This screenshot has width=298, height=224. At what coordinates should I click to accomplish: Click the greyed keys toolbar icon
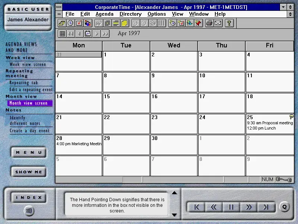[99, 23]
